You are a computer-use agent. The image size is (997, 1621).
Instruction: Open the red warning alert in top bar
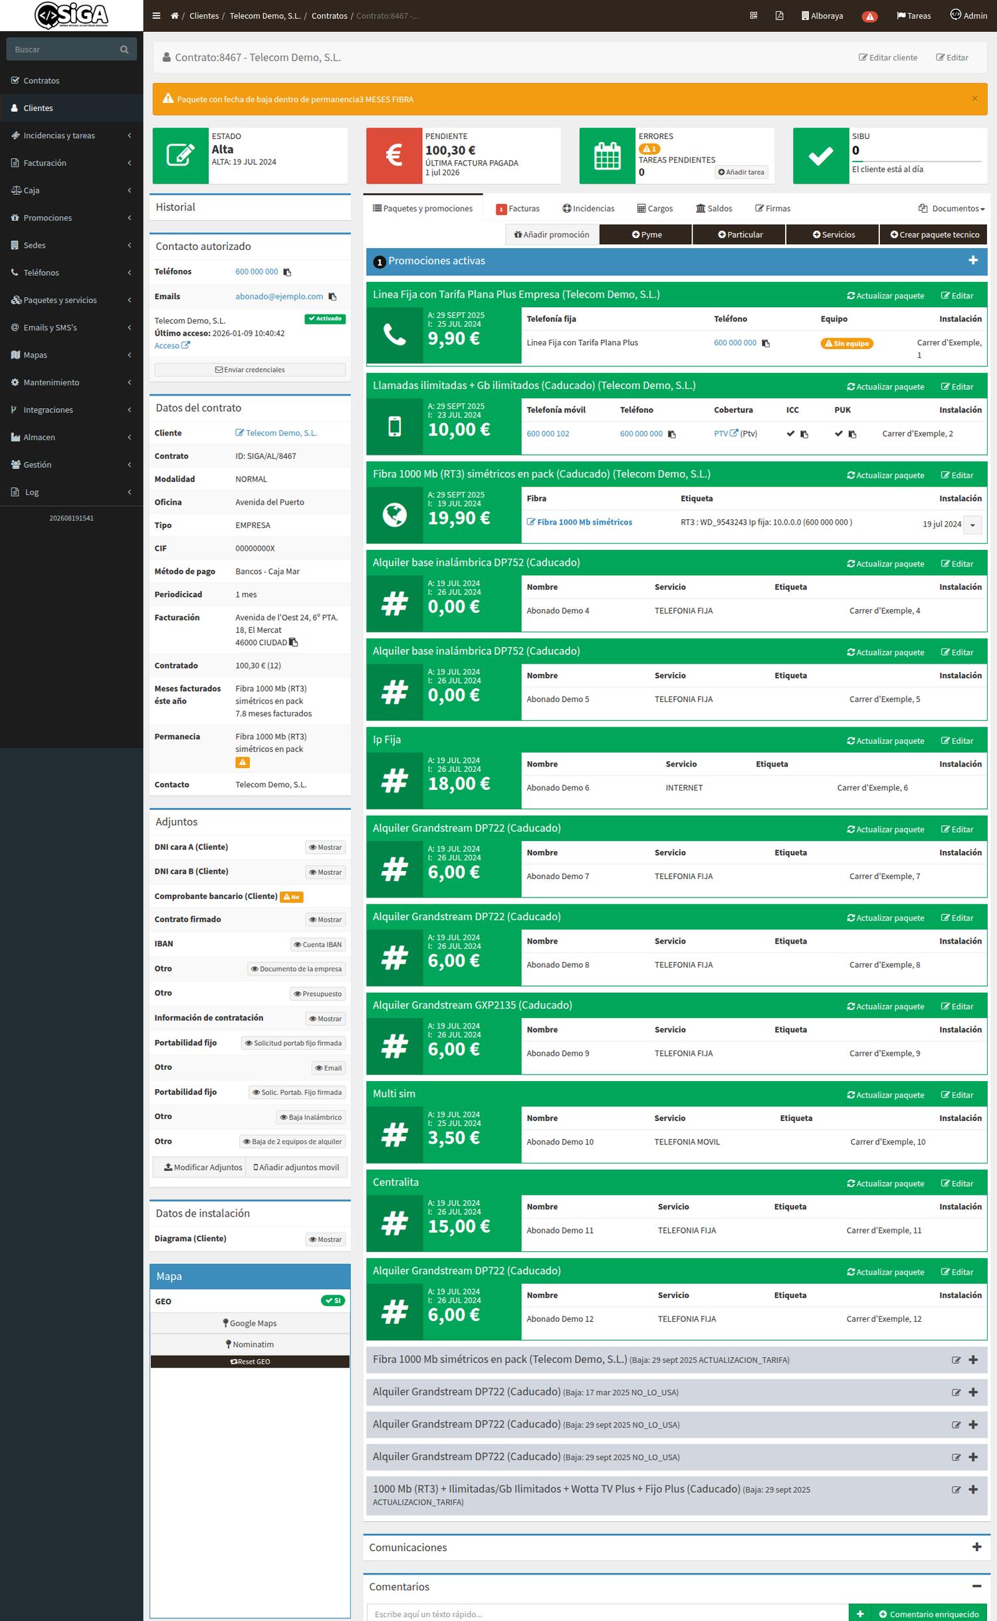point(869,17)
